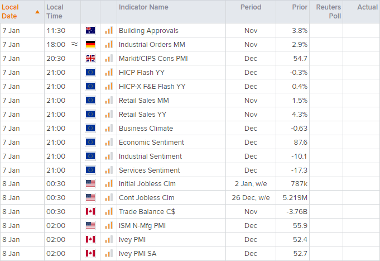Viewport: 380px width, 261px height.
Task: Click the Canadian flag beside Trade Balance C$
Action: coord(90,212)
